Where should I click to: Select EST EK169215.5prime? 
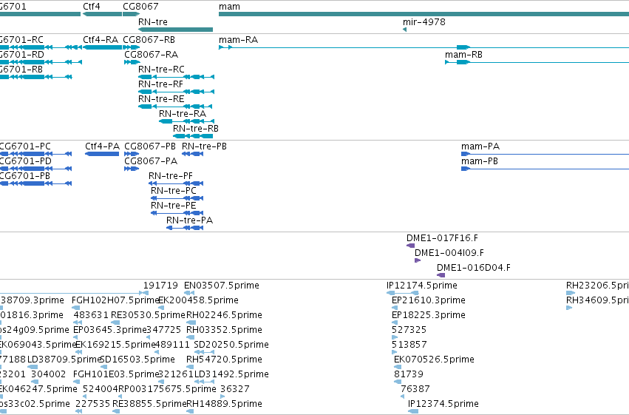(115, 345)
